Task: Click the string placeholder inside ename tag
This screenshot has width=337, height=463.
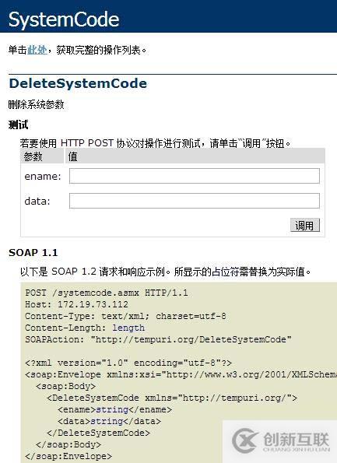Action: pos(112,410)
